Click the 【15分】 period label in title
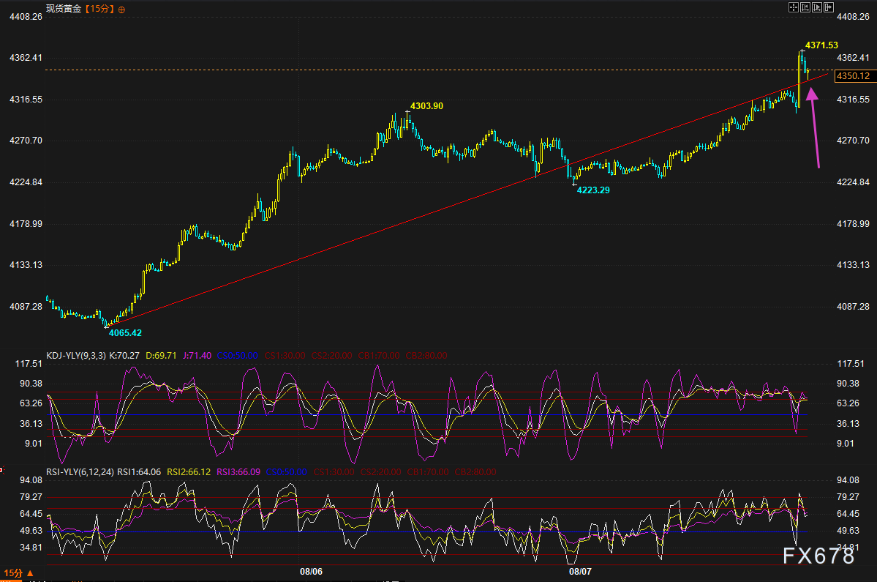 pos(99,9)
